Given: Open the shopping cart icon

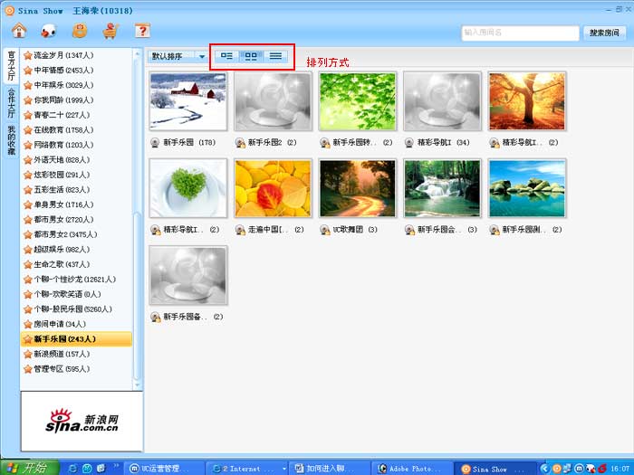Looking at the screenshot, I should tap(110, 31).
